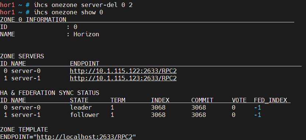Click the ZONE SERVERS section heading

tap(22, 56)
